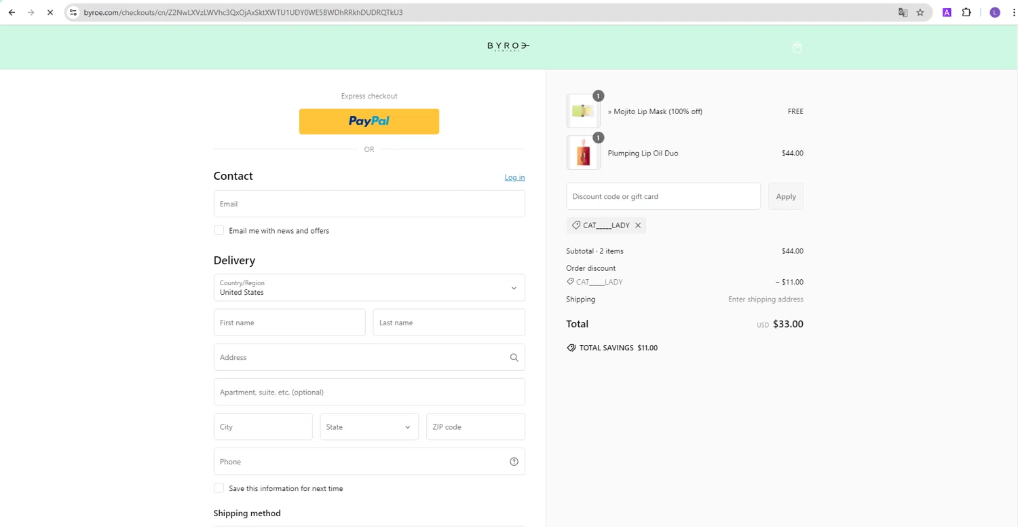Image resolution: width=1018 pixels, height=527 pixels.
Task: Focus the Discount code or gift card field
Action: 664,196
